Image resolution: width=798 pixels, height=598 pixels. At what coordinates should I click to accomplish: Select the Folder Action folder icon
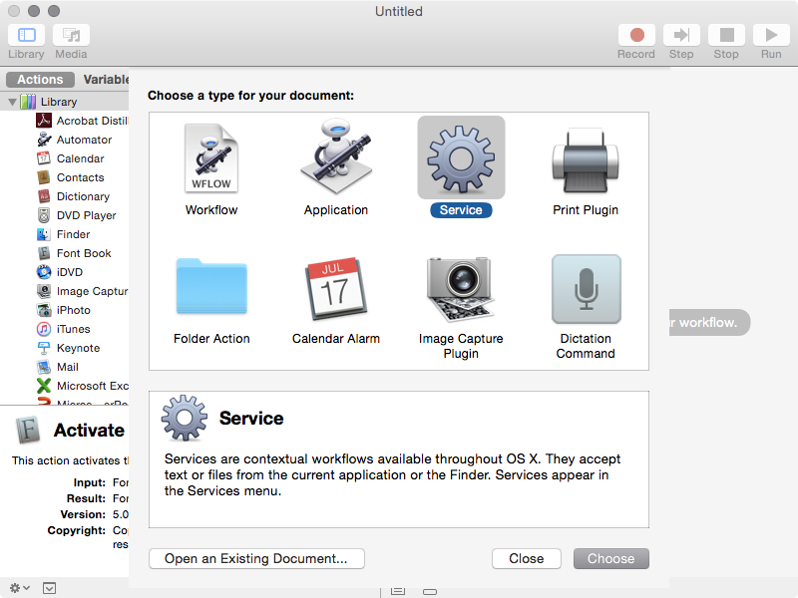(211, 288)
